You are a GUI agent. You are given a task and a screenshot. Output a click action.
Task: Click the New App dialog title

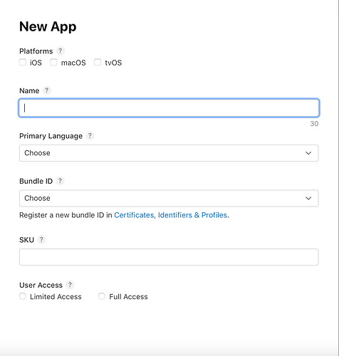point(48,26)
